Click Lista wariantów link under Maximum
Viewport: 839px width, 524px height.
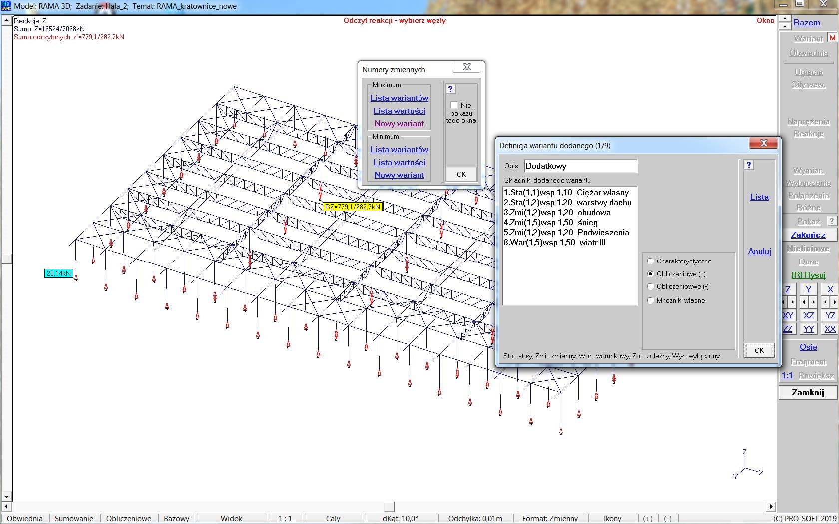(x=399, y=98)
